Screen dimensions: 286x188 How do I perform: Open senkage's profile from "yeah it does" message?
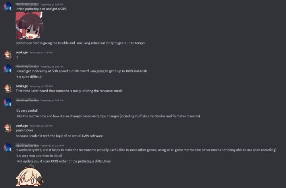tap(21, 125)
